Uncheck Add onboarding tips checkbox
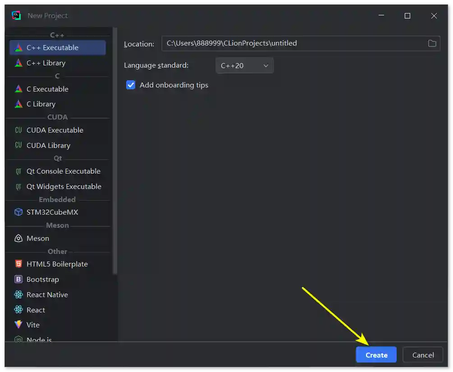The image size is (453, 372). click(131, 85)
